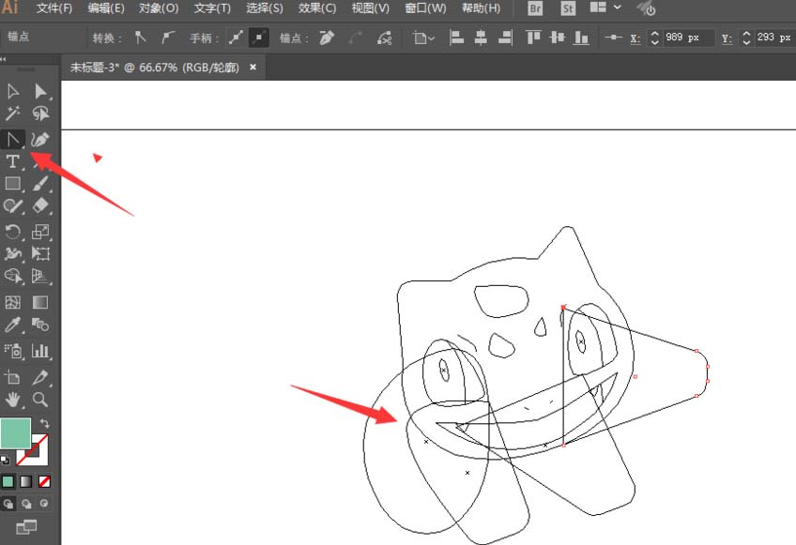Open the 帮助(H) menu
This screenshot has height=545, width=796.
point(481,8)
